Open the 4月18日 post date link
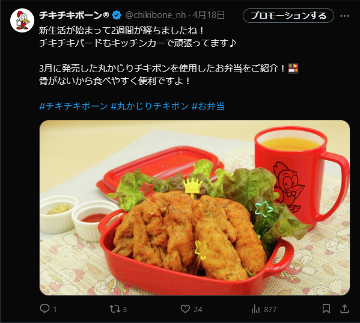Image resolution: width=360 pixels, height=323 pixels. [209, 15]
